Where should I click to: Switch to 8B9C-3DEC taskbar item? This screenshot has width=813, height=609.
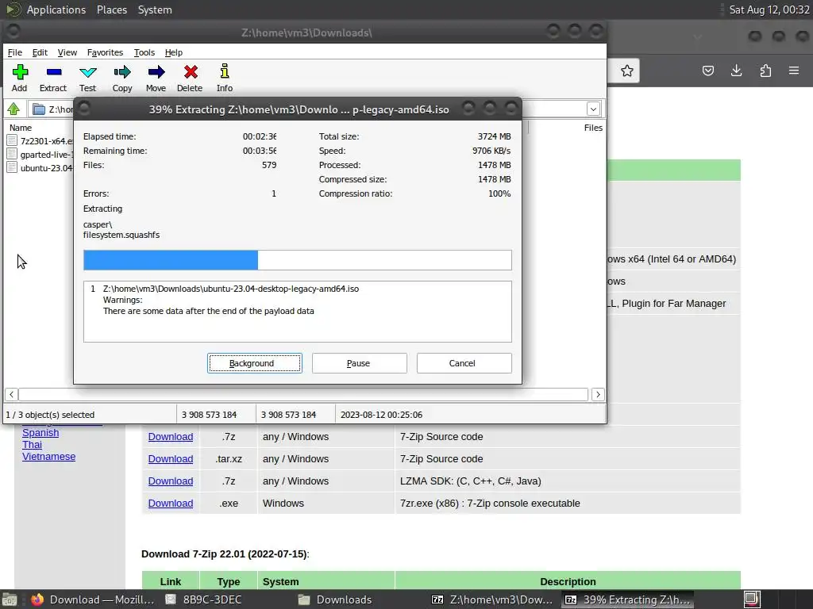coord(204,599)
